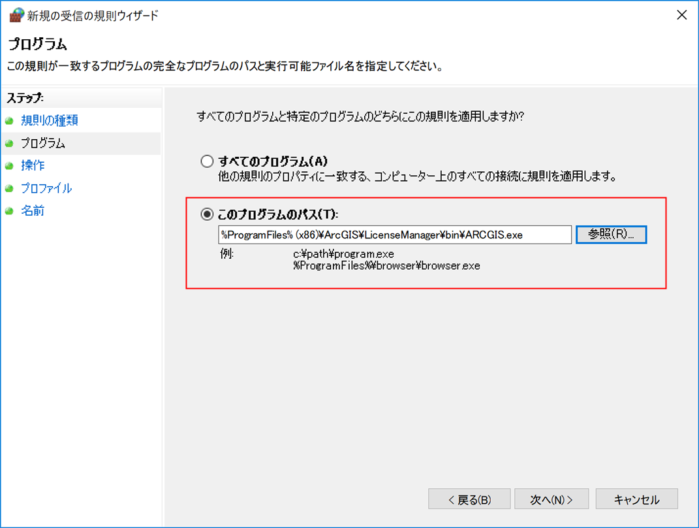
Task: Jump to the 操作 step
Action: 33,166
